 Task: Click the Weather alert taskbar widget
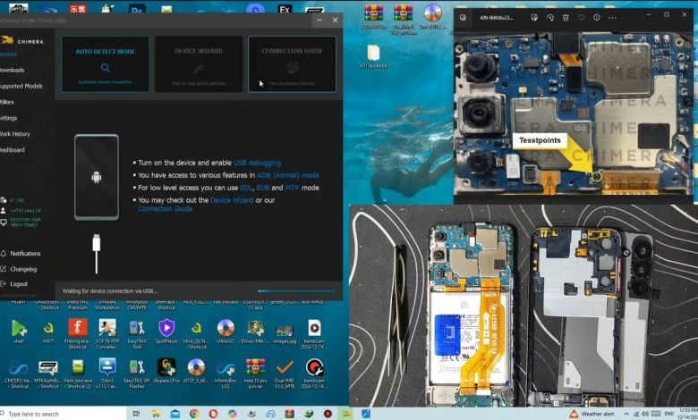(x=592, y=414)
